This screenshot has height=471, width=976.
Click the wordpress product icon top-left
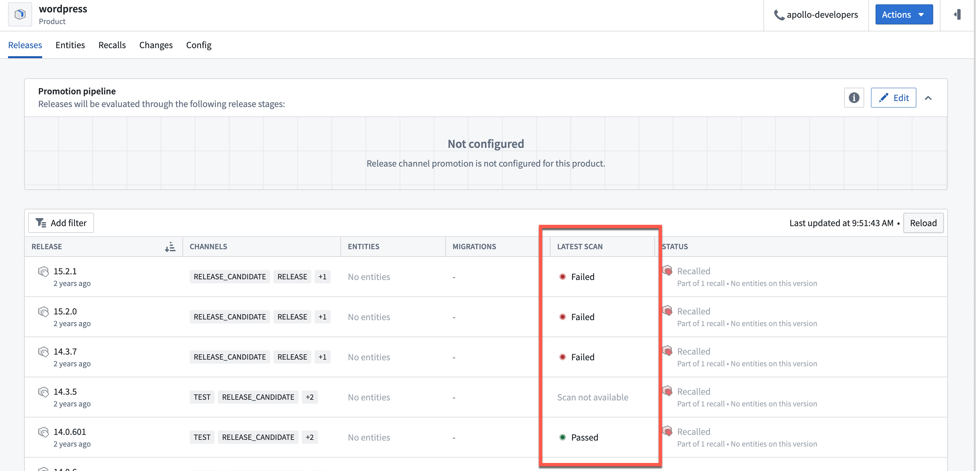click(19, 14)
